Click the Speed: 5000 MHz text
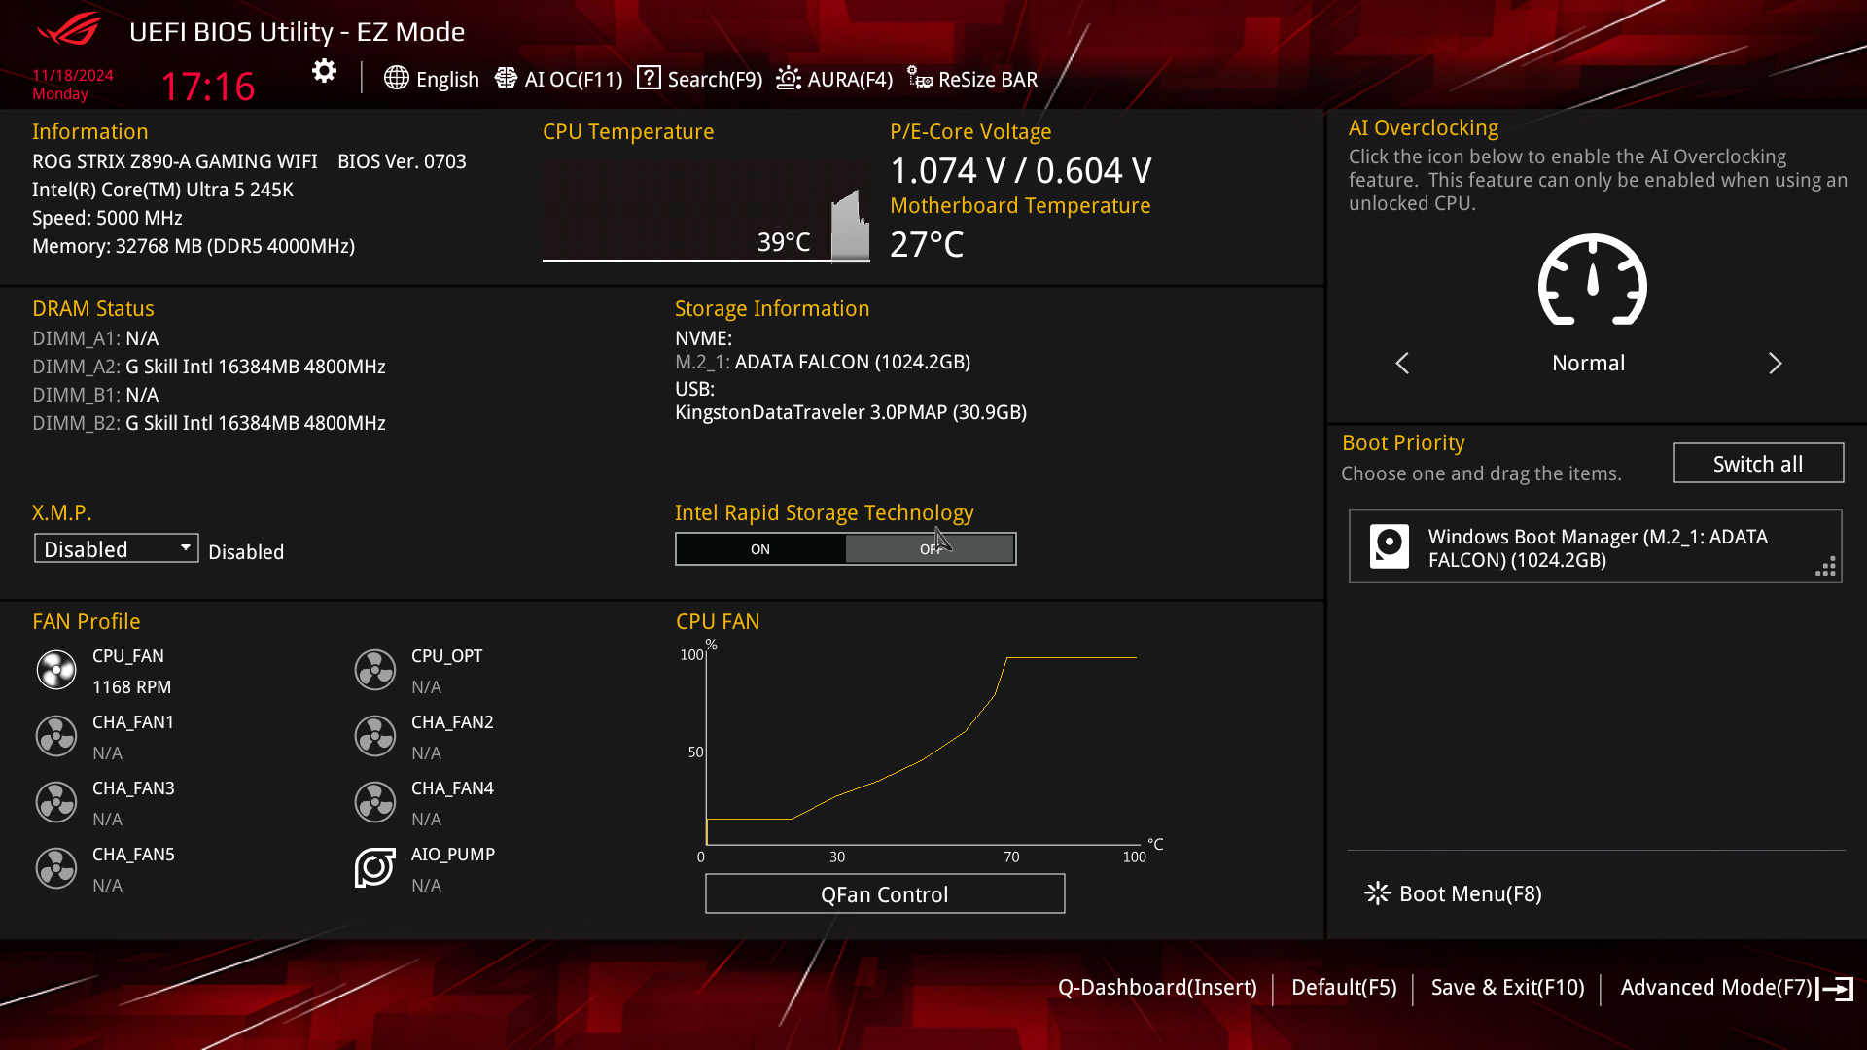This screenshot has height=1050, width=1867. (x=107, y=218)
